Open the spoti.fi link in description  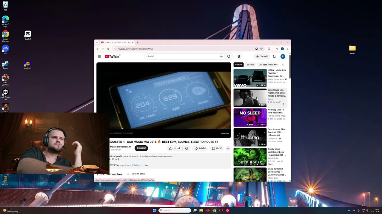pos(130,165)
